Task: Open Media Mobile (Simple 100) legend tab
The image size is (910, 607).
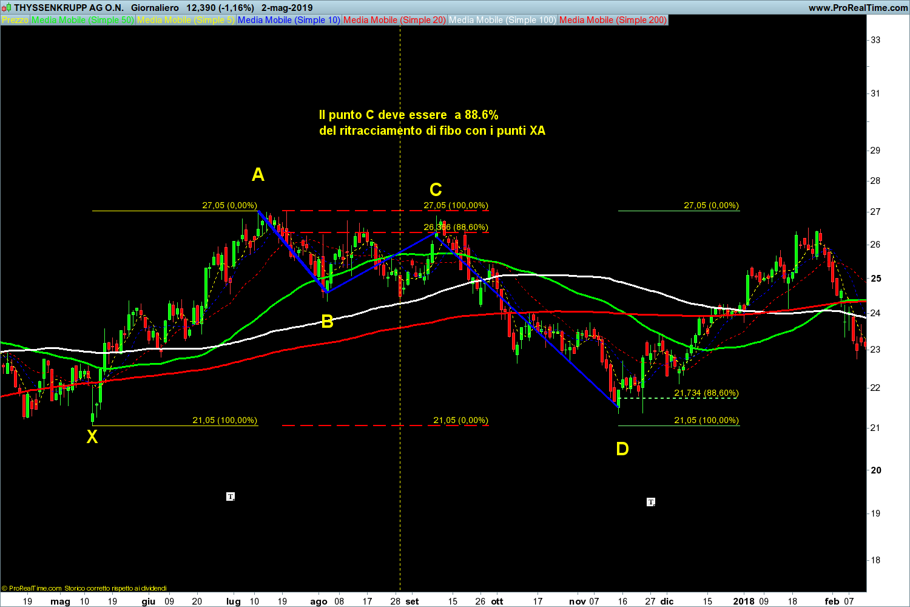Action: (x=502, y=20)
